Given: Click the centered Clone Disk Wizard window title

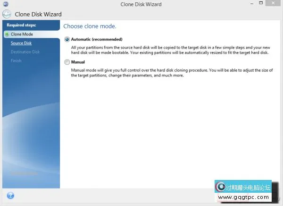Looking at the screenshot, I should (141, 4).
